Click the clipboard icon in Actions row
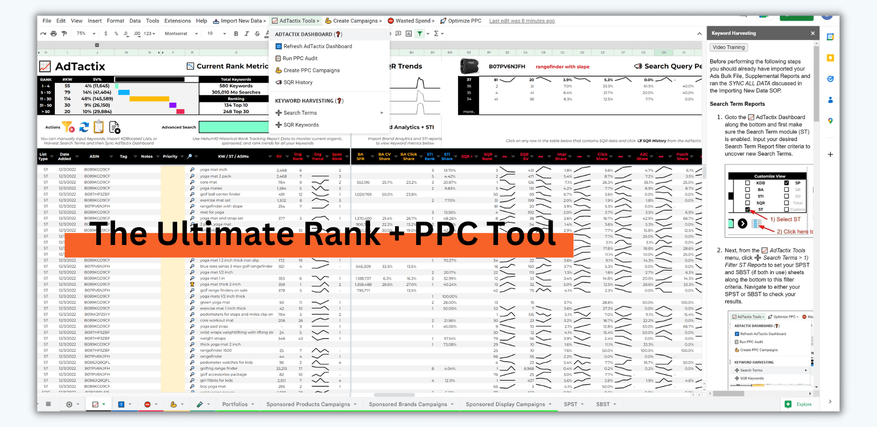 click(x=99, y=127)
